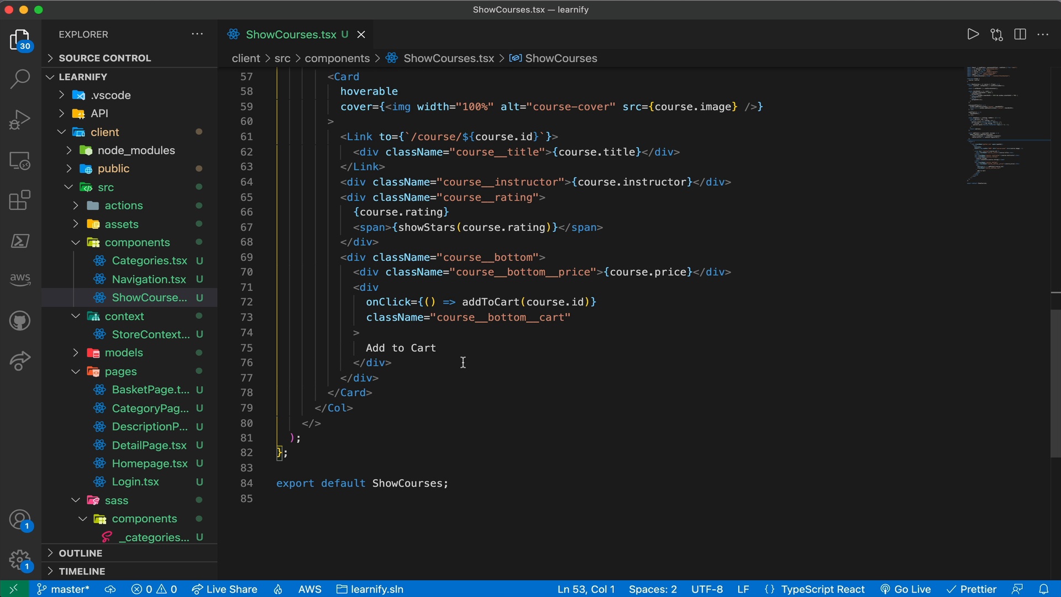Click the OUTLINE section in sidebar
The image size is (1061, 597).
coord(80,553)
